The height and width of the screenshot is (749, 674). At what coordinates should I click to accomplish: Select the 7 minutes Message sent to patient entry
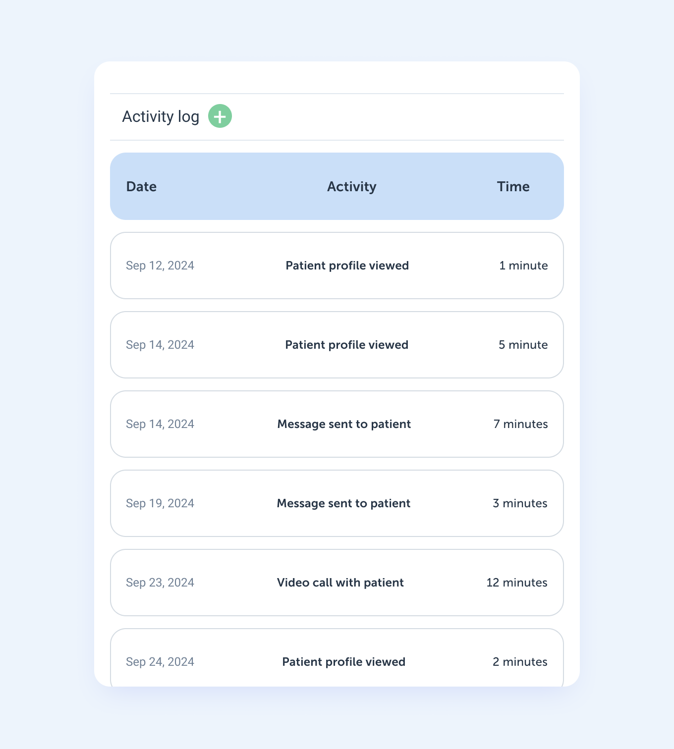[344, 424]
